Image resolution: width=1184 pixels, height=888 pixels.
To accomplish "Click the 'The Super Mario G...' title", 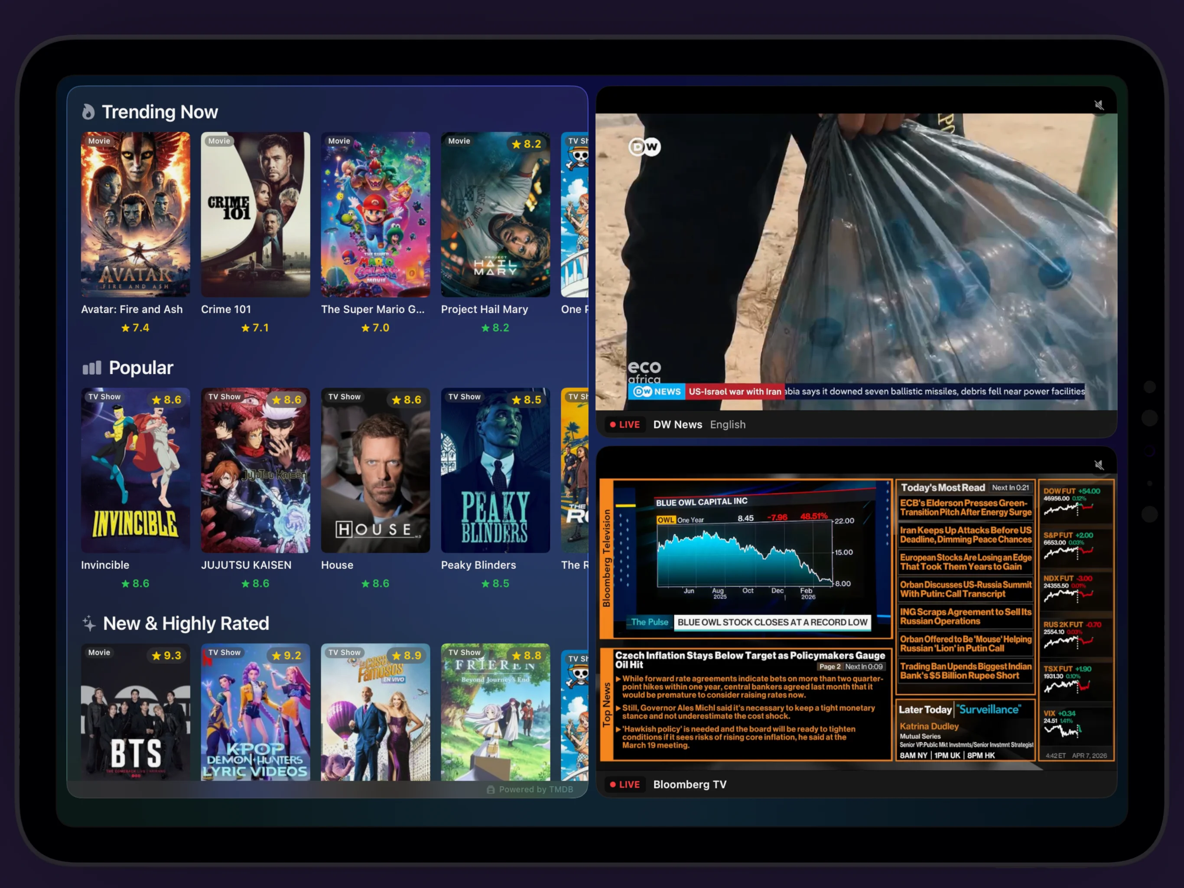I will (x=373, y=309).
